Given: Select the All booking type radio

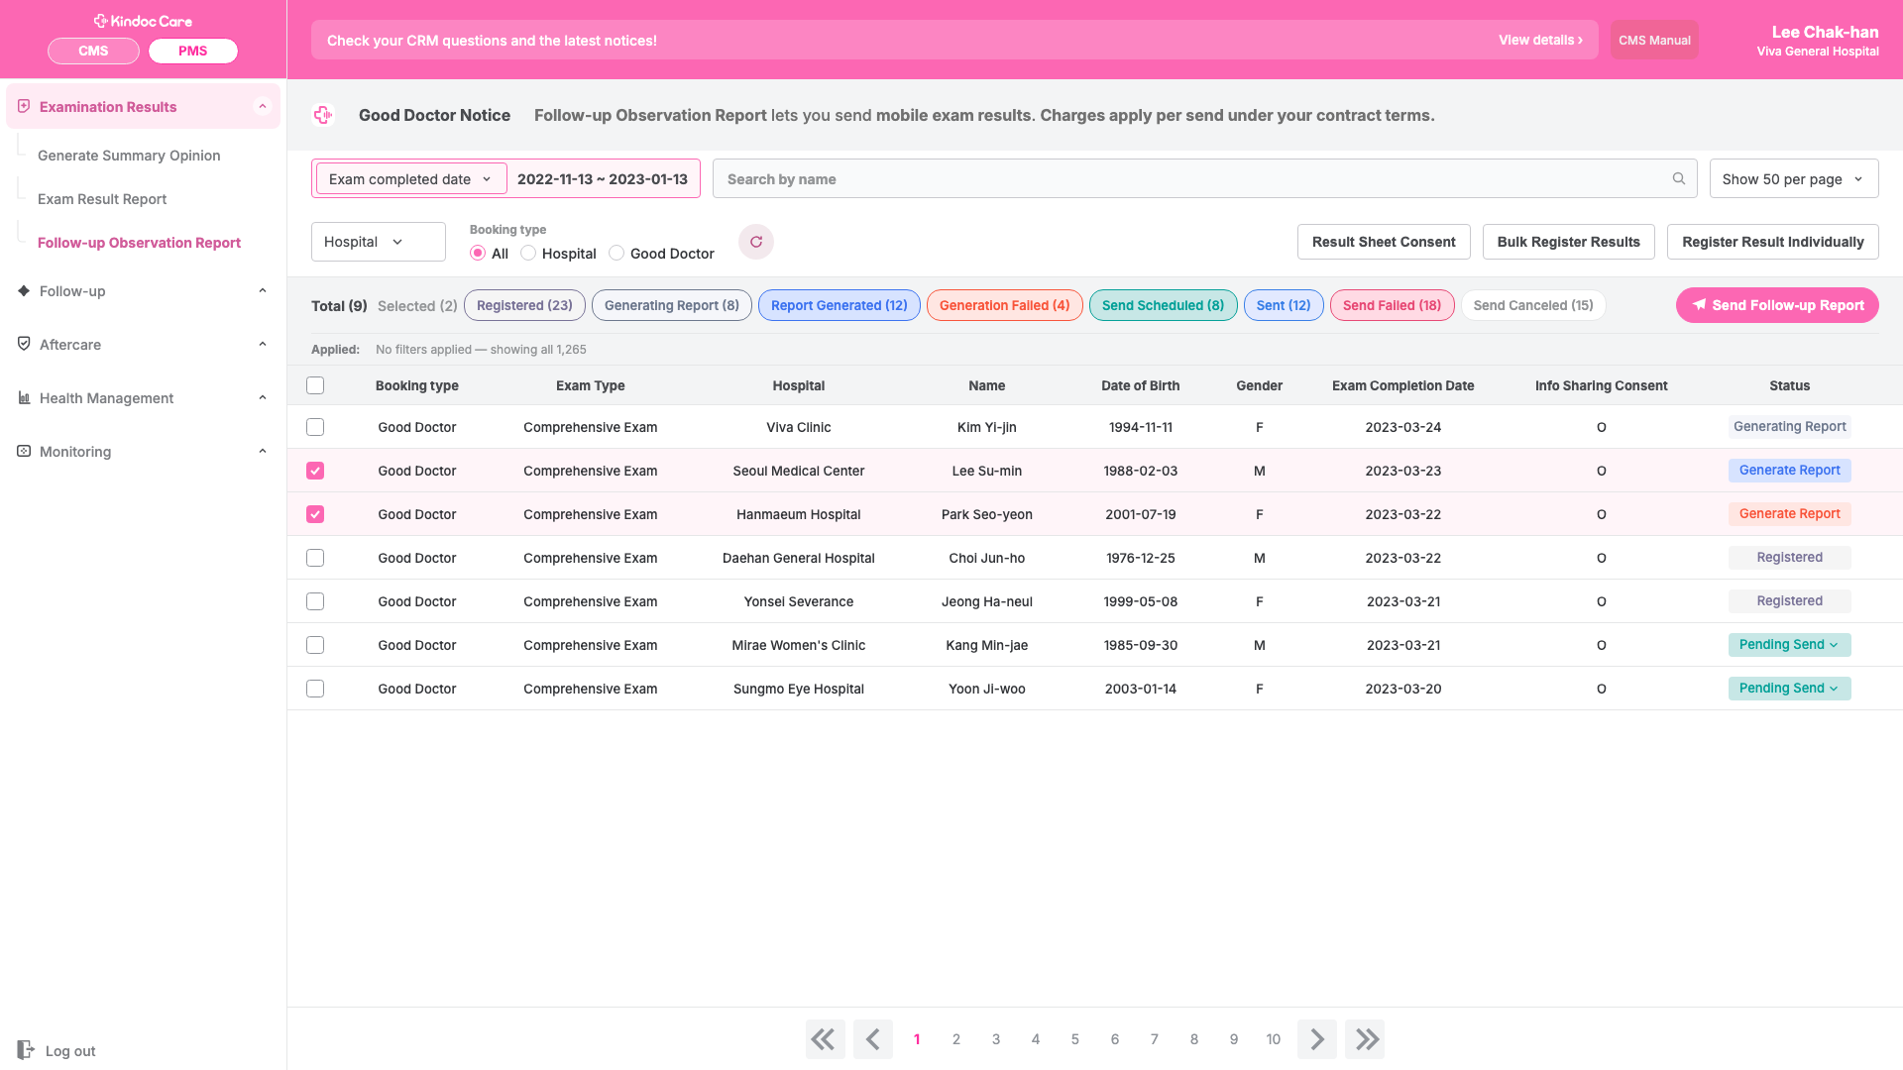Looking at the screenshot, I should pyautogui.click(x=478, y=254).
